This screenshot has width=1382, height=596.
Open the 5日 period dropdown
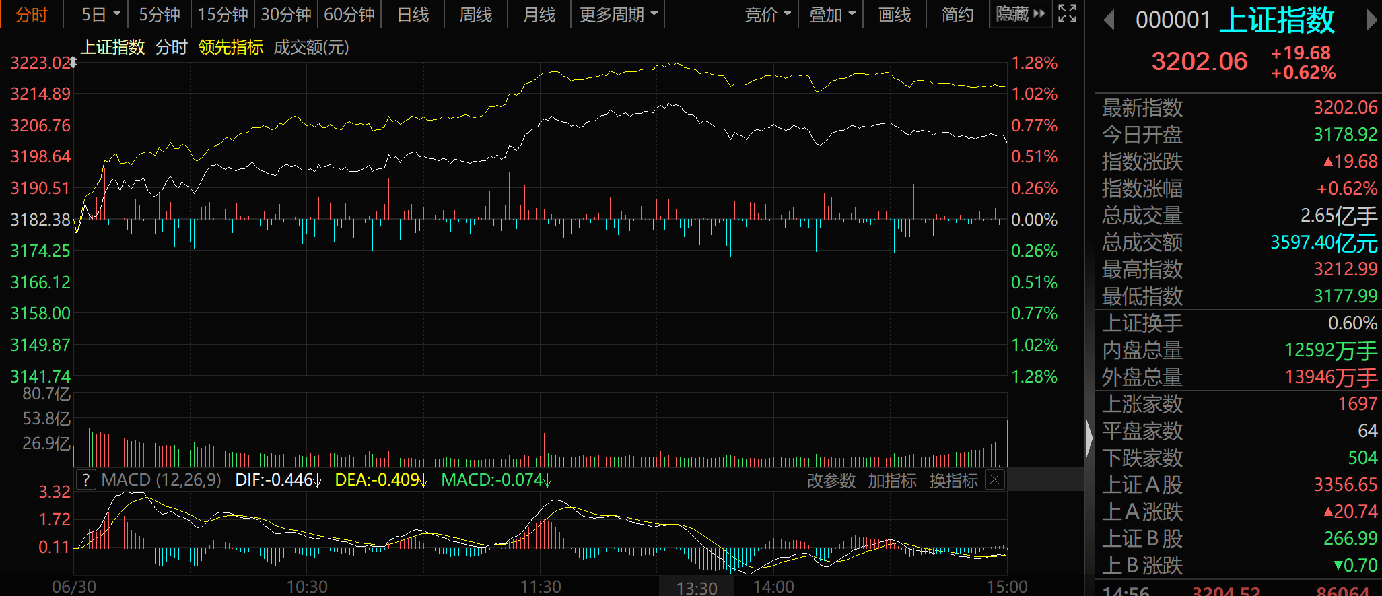100,14
